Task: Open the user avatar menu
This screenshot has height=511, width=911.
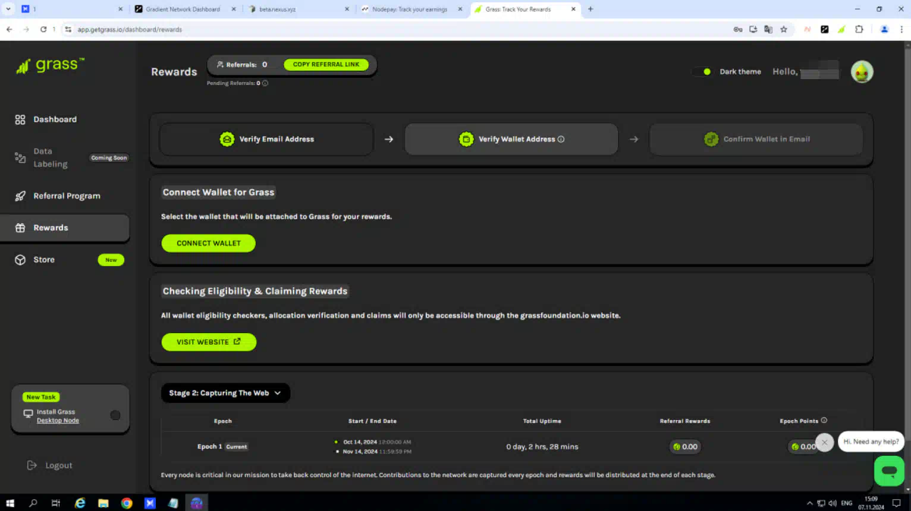Action: point(862,72)
